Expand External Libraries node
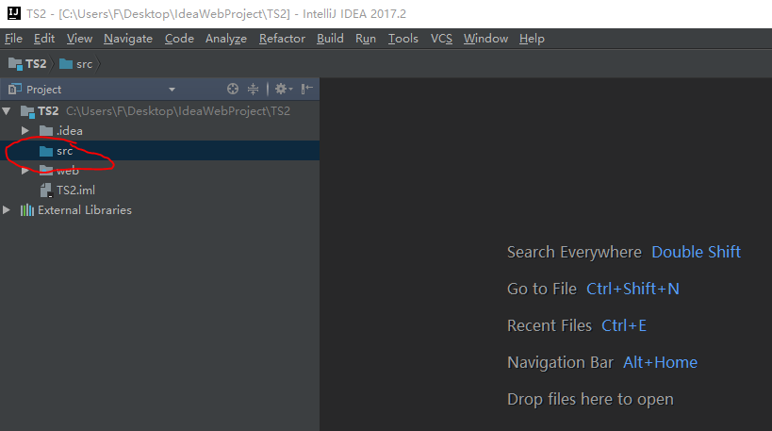The image size is (772, 431). [x=7, y=209]
